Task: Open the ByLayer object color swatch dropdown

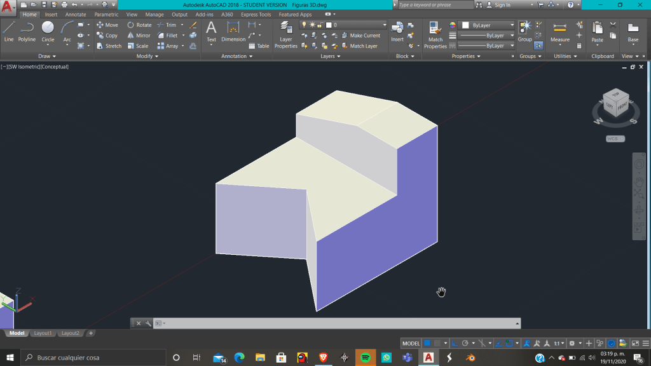Action: click(x=487, y=25)
